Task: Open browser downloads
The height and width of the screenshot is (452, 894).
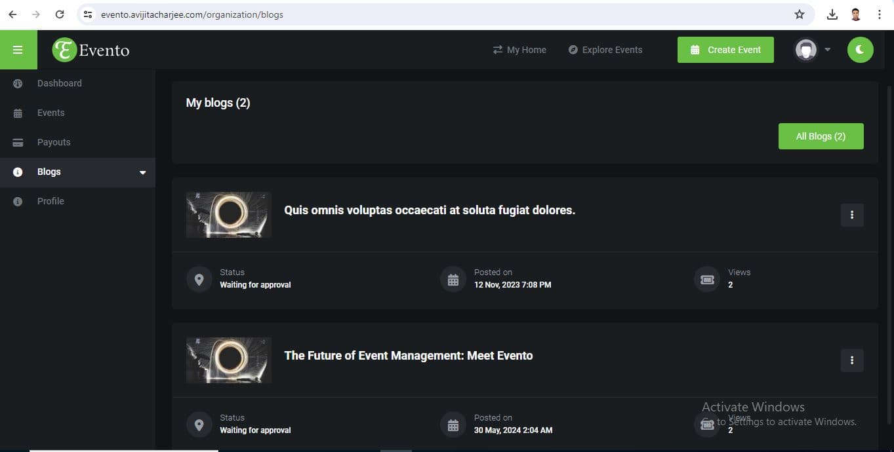Action: pos(832,14)
